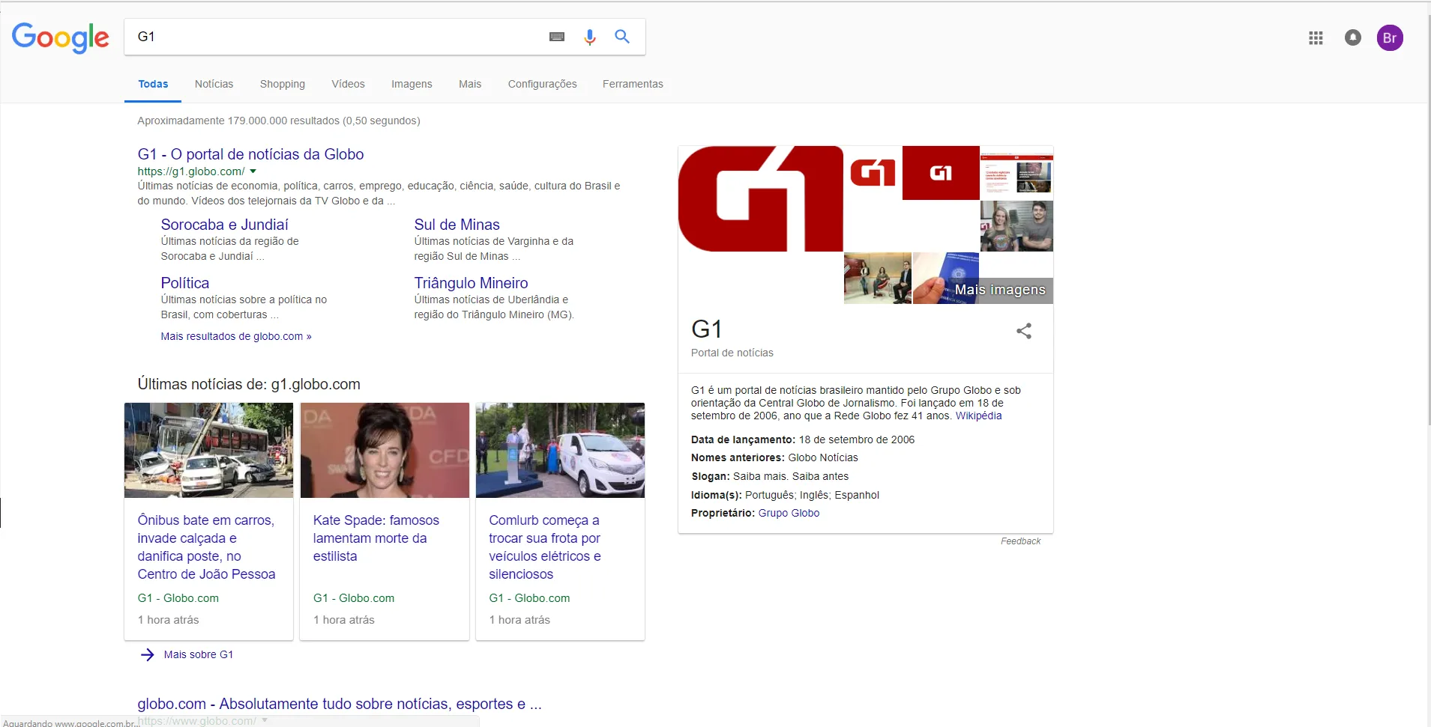Open the purple Br account avatar
1431x727 pixels.
point(1390,37)
